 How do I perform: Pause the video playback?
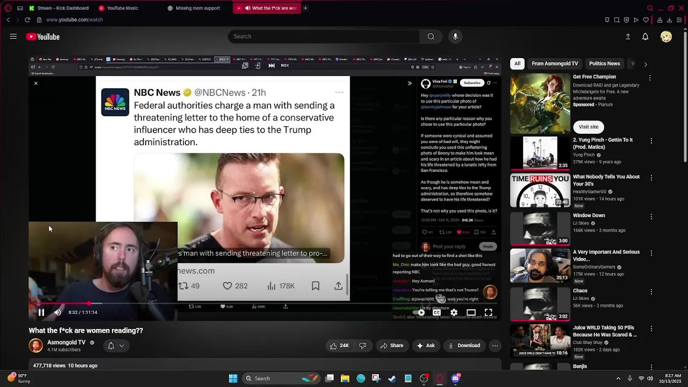[x=41, y=312]
